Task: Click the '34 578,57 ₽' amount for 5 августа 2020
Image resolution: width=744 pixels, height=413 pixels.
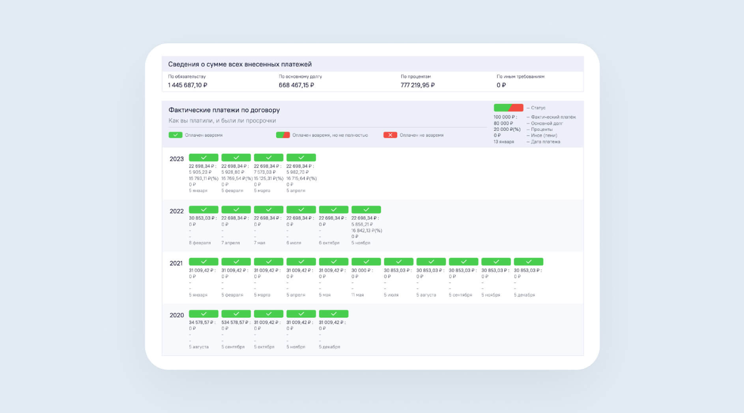Action: [x=202, y=322]
